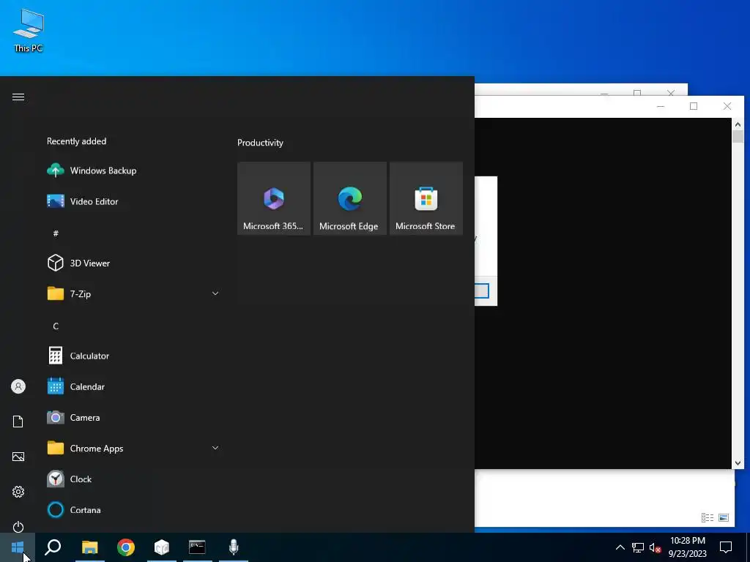This screenshot has width=750, height=562.
Task: Open taskbar Search magnifier
Action: pyautogui.click(x=53, y=547)
